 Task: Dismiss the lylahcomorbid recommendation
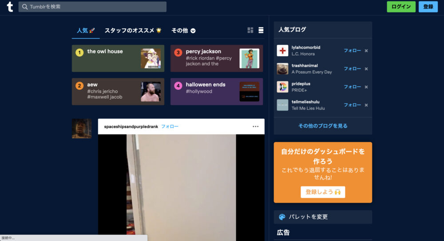pos(366,51)
